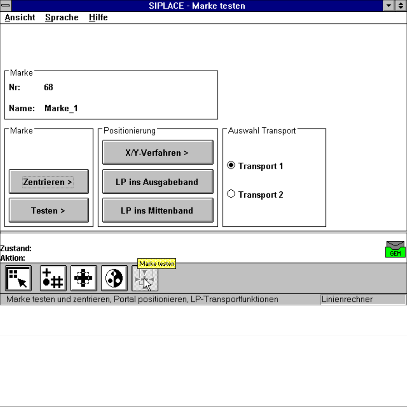Select the Transport 2 radio button
Image resolution: width=407 pixels, height=407 pixels.
231,194
